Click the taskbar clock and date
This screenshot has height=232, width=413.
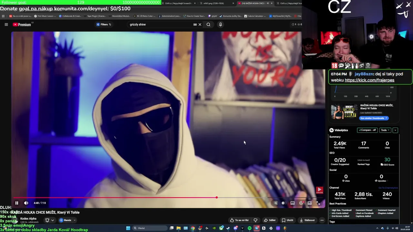point(405,228)
